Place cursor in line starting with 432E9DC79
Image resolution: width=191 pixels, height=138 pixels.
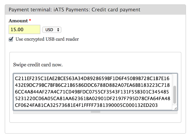(x=92, y=85)
